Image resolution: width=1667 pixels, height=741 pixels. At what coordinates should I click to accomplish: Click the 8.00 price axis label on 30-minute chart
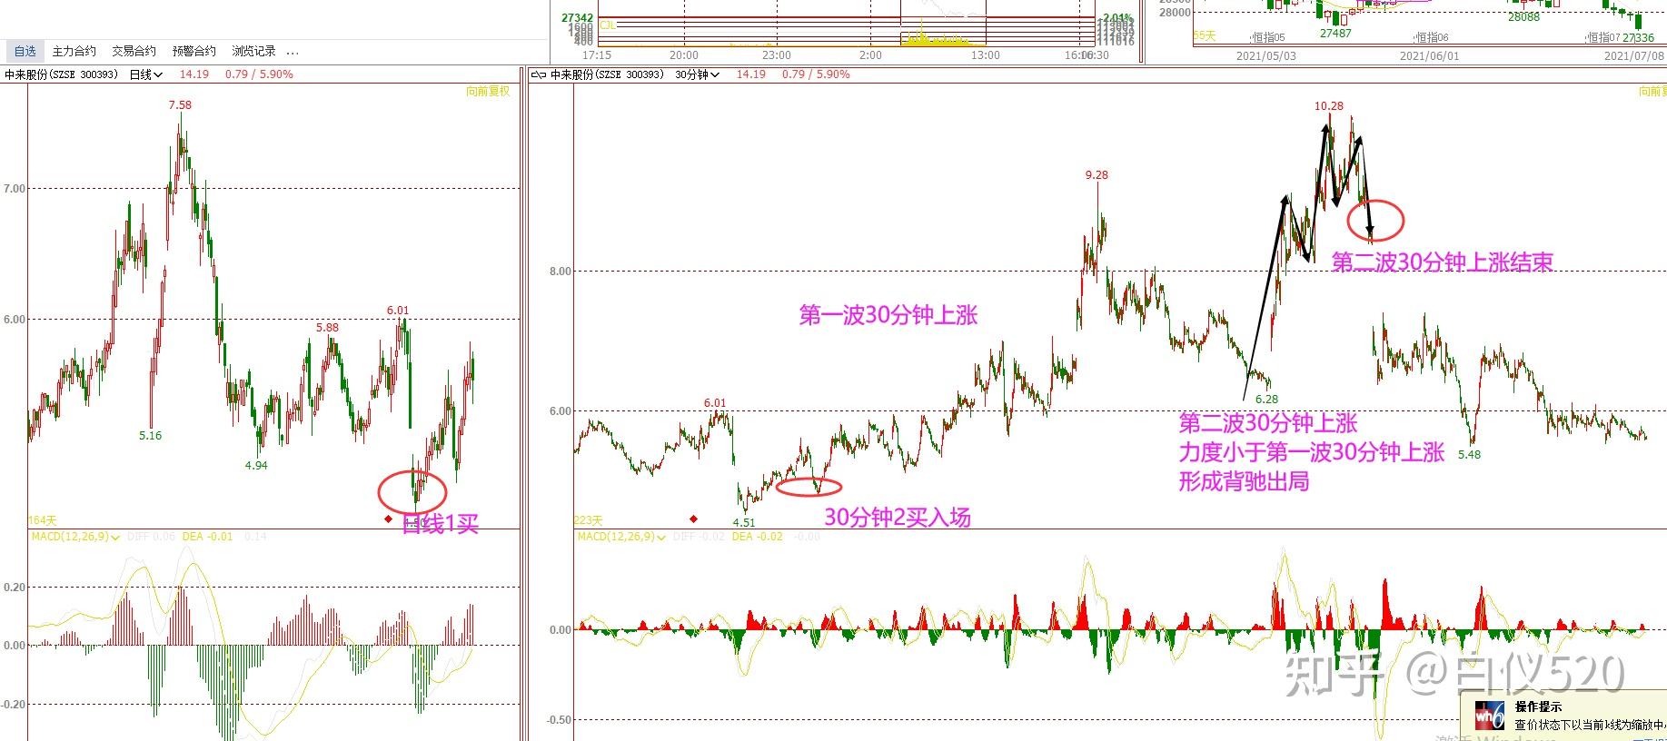tap(561, 272)
